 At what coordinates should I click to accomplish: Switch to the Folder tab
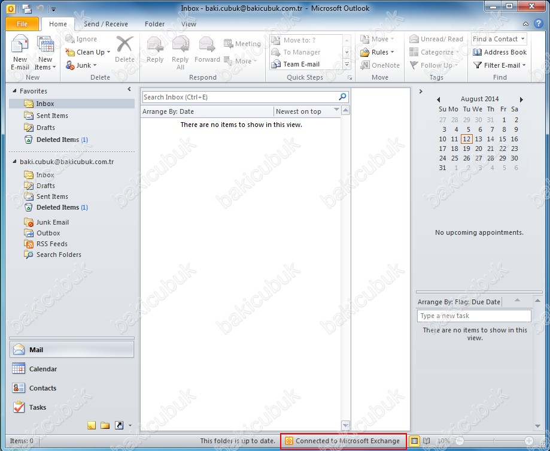[154, 24]
